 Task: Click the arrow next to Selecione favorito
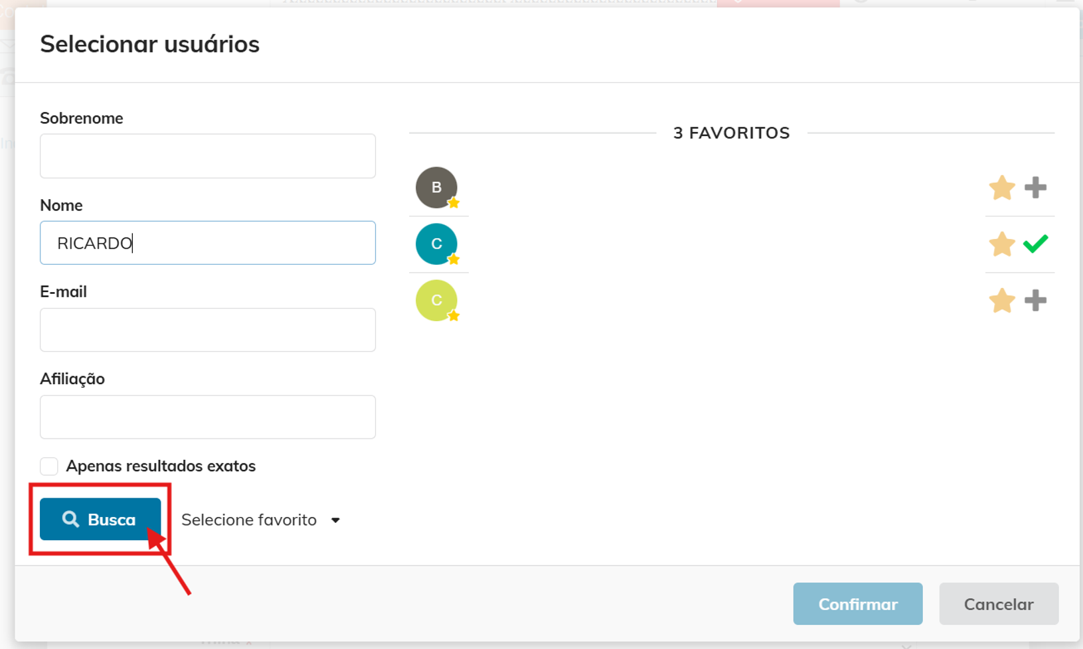(335, 520)
